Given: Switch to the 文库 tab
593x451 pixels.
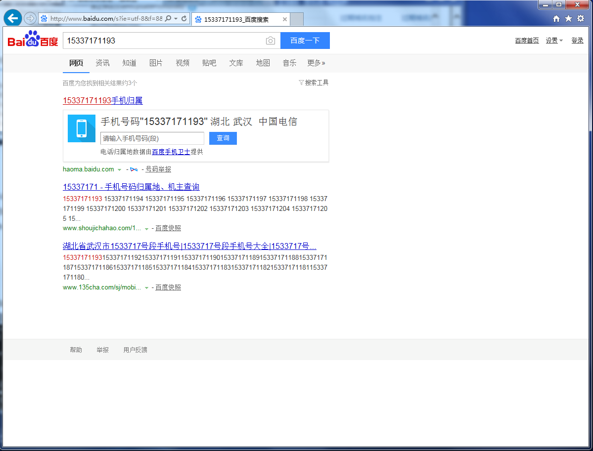Looking at the screenshot, I should [x=236, y=63].
